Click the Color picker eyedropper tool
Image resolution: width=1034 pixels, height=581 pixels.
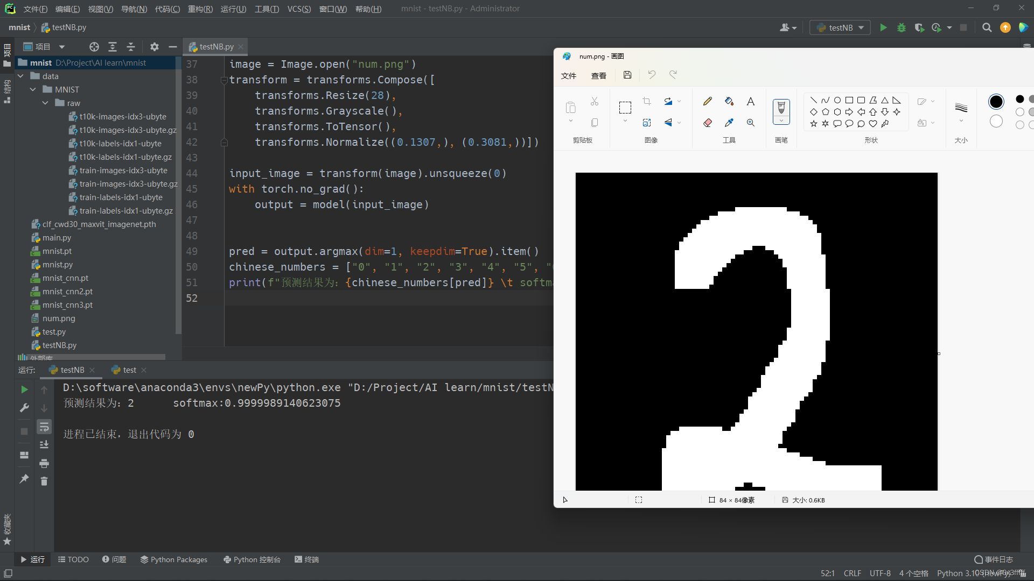tap(729, 123)
